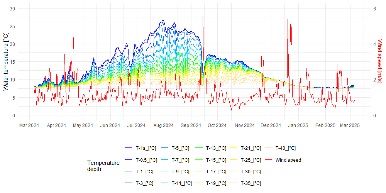Click the 30 tick on temperature axis

tap(12, 8)
